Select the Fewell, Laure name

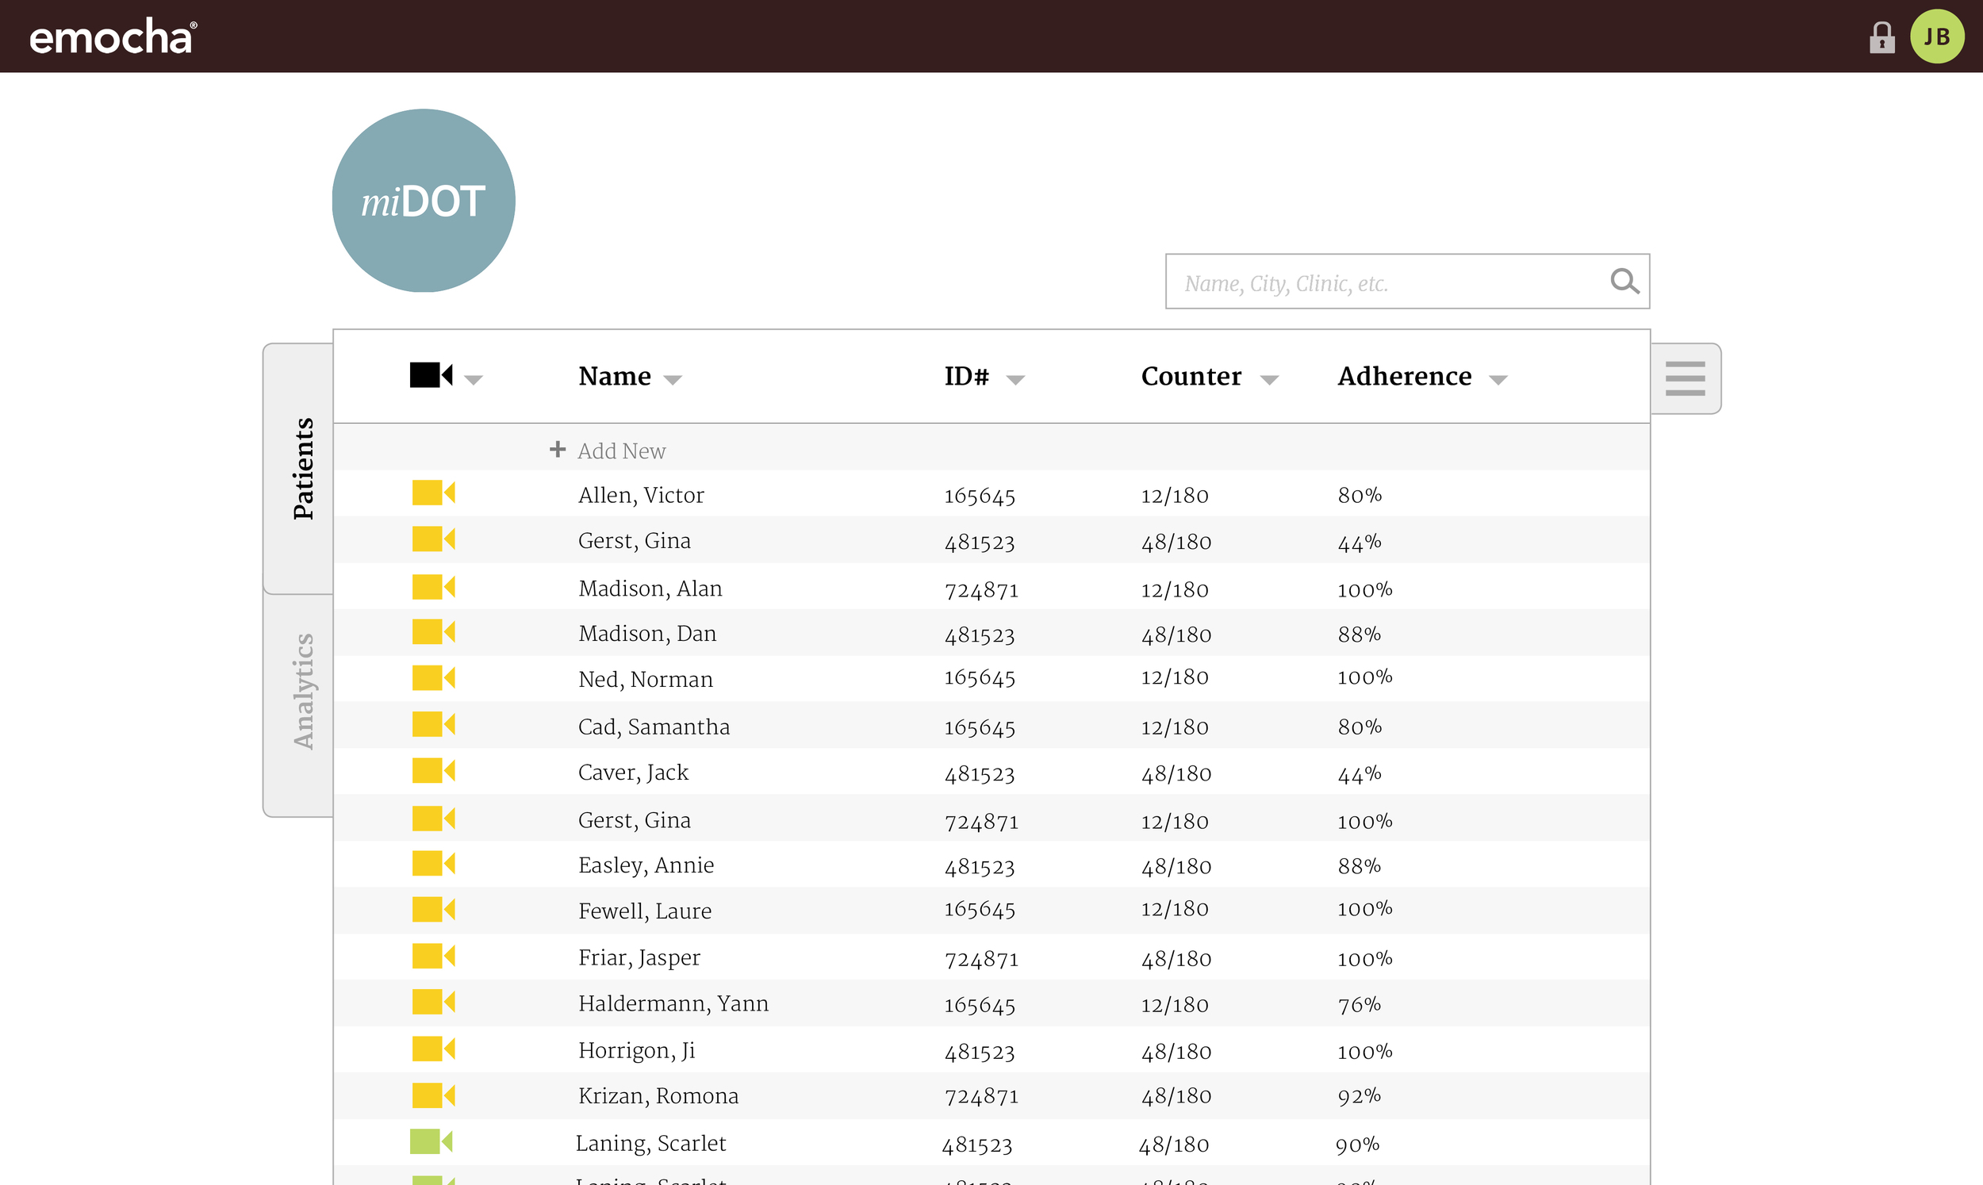(645, 911)
